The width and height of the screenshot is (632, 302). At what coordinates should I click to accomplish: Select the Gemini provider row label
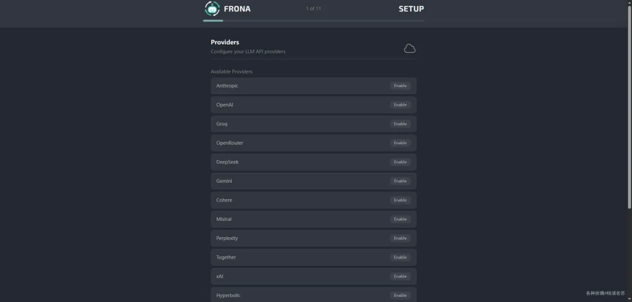pyautogui.click(x=224, y=181)
